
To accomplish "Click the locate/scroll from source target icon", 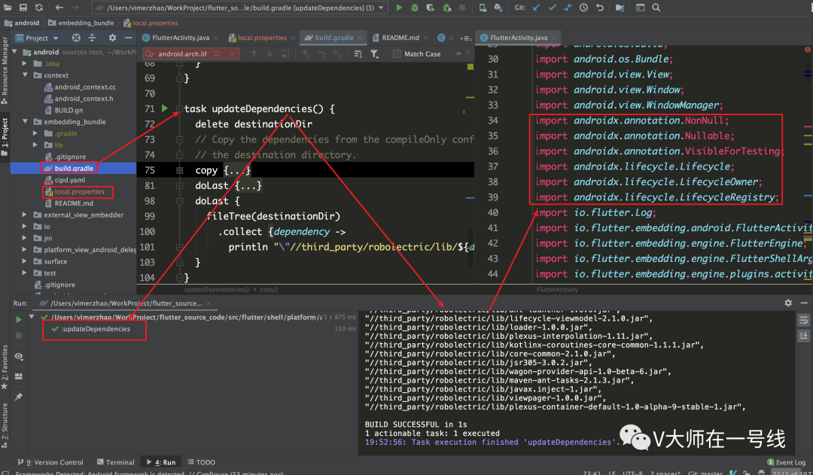I will [76, 38].
